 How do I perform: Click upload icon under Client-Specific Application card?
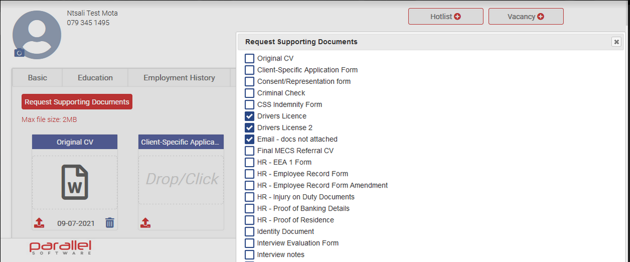point(146,223)
